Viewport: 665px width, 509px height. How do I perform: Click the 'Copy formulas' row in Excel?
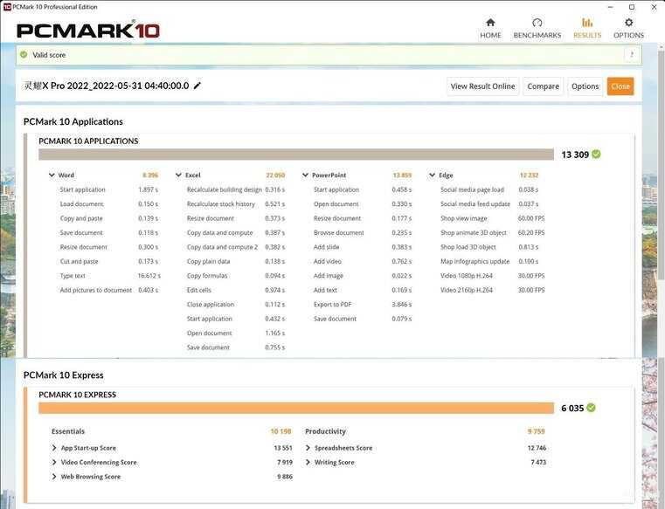[x=236, y=276]
